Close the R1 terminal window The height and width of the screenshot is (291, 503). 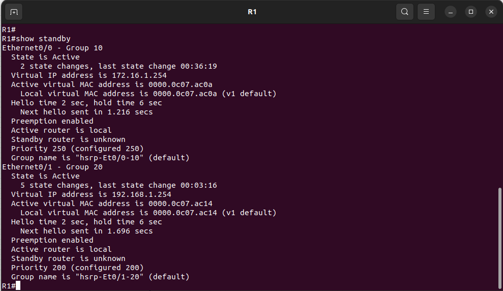(491, 12)
